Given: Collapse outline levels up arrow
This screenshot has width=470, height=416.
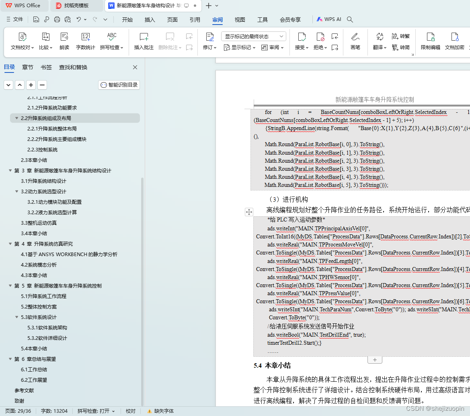Looking at the screenshot, I should click(x=20, y=85).
